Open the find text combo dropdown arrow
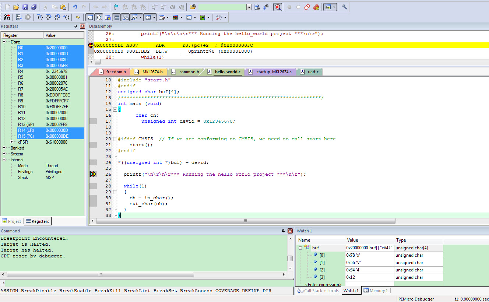The width and height of the screenshot is (489, 302). [x=249, y=7]
